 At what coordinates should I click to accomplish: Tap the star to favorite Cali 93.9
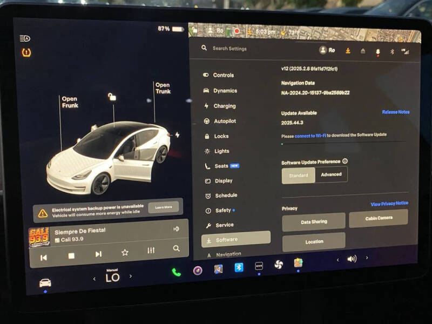(x=125, y=251)
